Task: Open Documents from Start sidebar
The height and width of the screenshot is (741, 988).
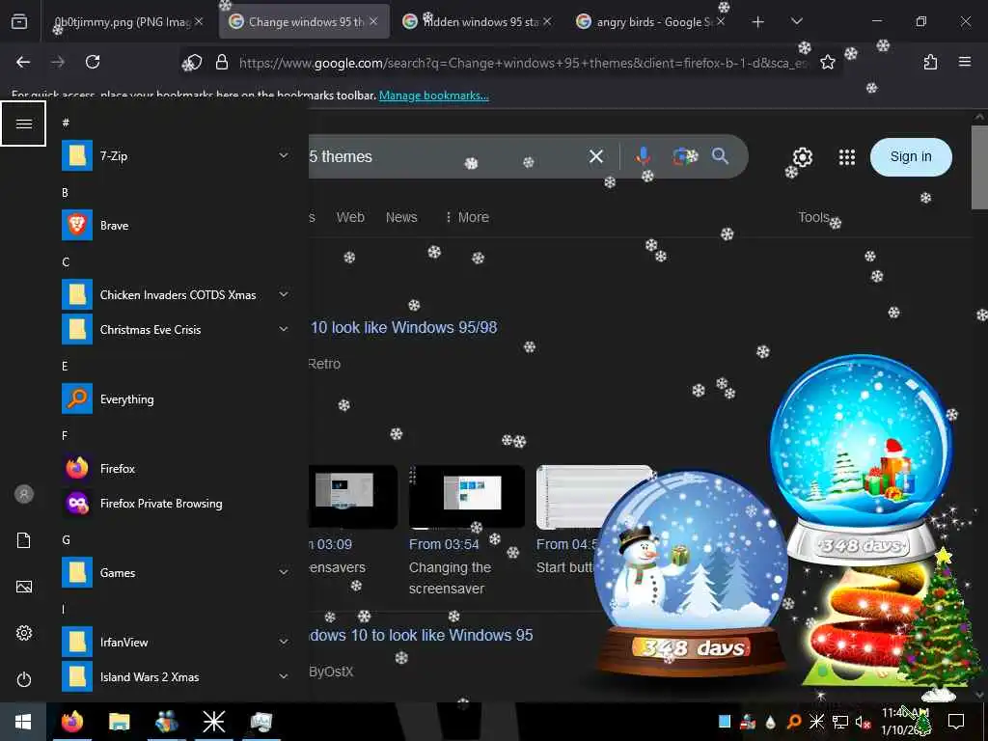Action: click(24, 540)
